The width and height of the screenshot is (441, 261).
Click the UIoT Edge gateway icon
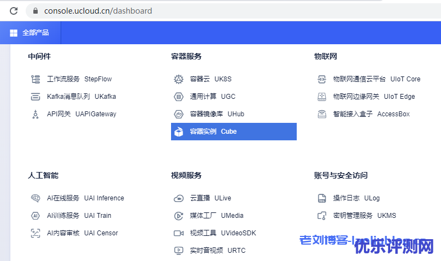pos(322,97)
